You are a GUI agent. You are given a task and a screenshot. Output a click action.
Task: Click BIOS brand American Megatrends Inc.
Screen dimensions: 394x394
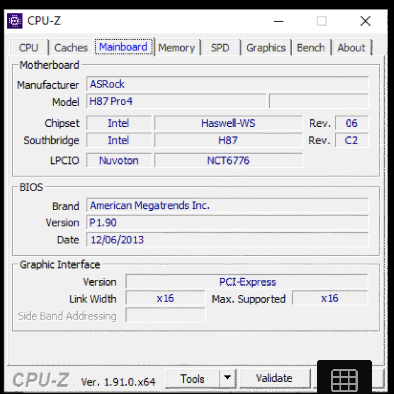pos(228,205)
